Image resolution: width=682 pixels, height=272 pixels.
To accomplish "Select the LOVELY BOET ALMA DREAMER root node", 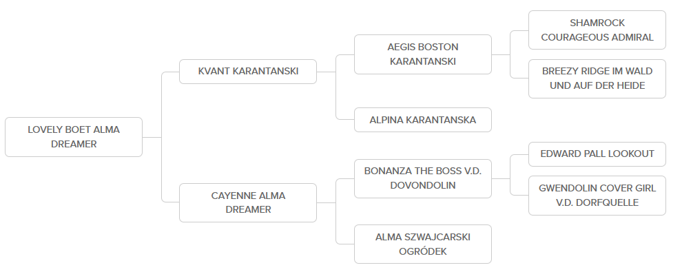I will (x=74, y=137).
